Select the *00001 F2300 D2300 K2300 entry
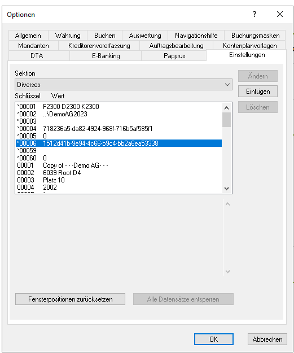Screen dimensions: 294x353 (119, 107)
